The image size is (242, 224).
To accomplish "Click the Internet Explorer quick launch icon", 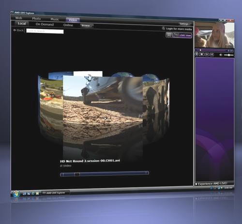I will pyautogui.click(x=33, y=194).
